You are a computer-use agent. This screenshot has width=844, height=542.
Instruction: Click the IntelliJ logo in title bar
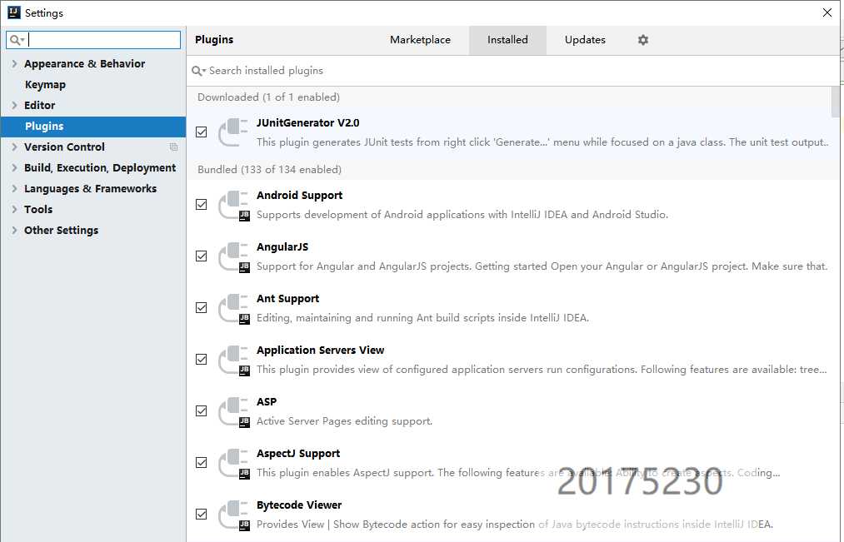point(14,12)
